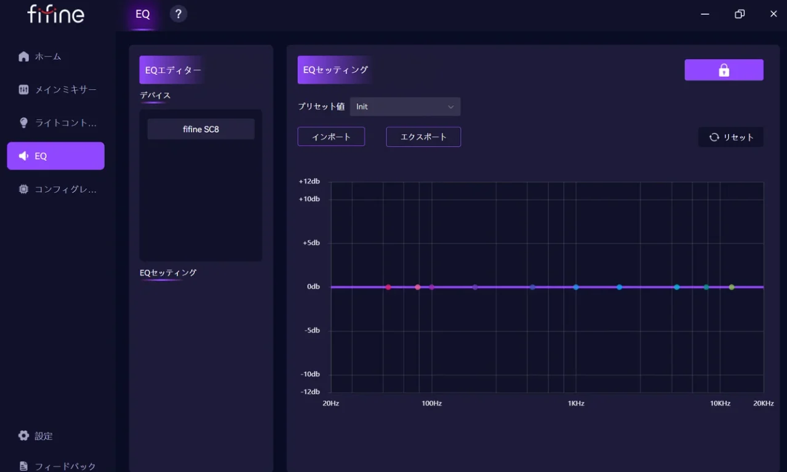Select the olive green EQ band point
The image size is (787, 472).
point(732,287)
